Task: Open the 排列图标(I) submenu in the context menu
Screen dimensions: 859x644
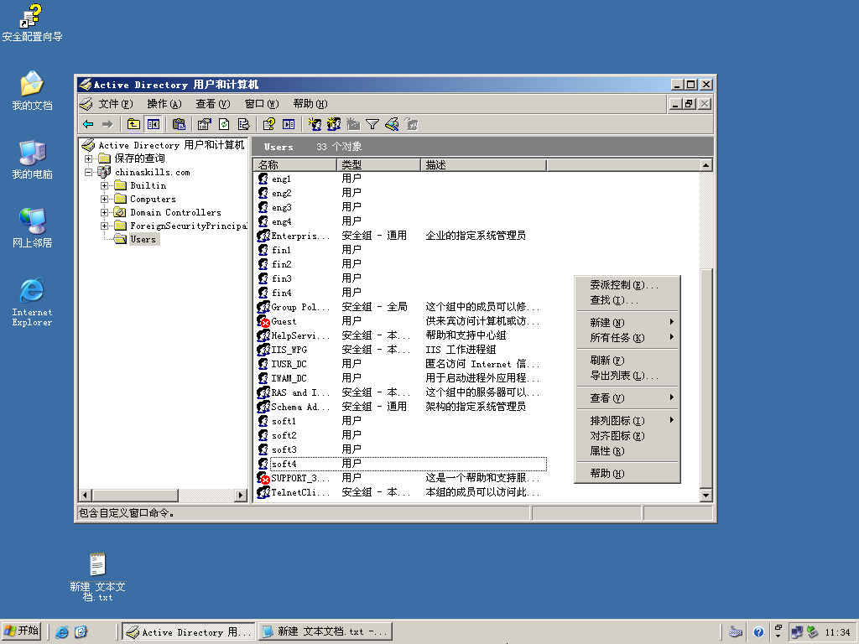Action: coord(627,421)
